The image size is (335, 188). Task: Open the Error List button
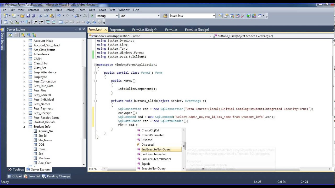click(x=32, y=176)
